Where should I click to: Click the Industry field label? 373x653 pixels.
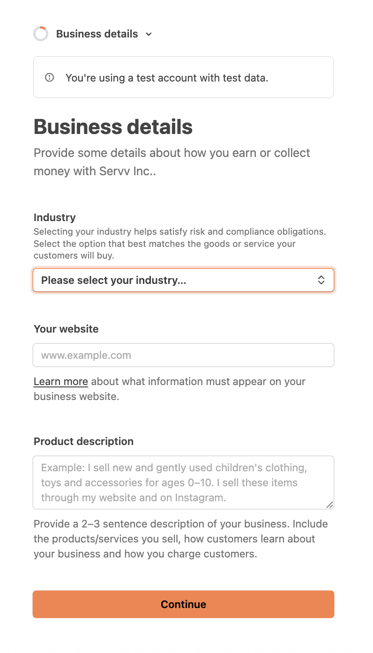point(54,217)
